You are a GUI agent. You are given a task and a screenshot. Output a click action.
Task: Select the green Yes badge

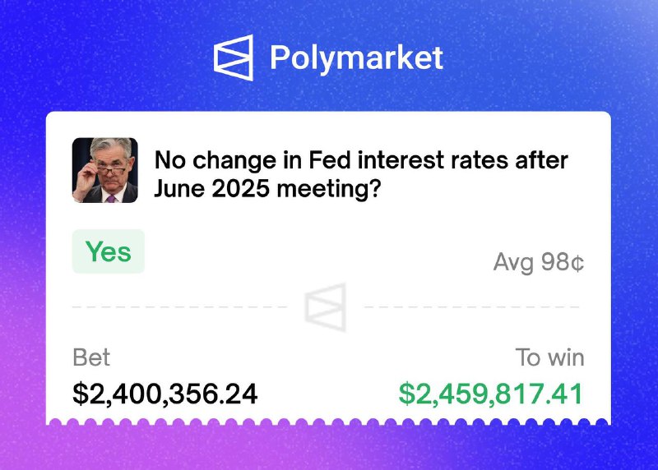[109, 251]
